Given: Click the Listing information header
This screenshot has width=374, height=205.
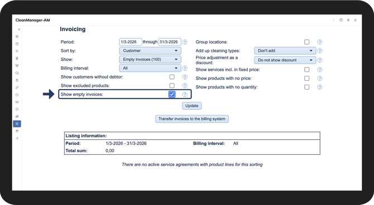Looking at the screenshot, I should (x=86, y=136).
